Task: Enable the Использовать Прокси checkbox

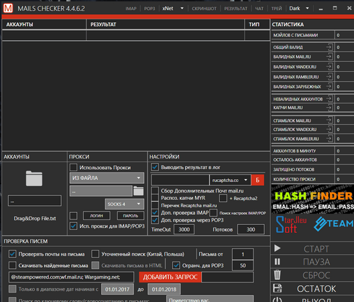Action: [73, 168]
